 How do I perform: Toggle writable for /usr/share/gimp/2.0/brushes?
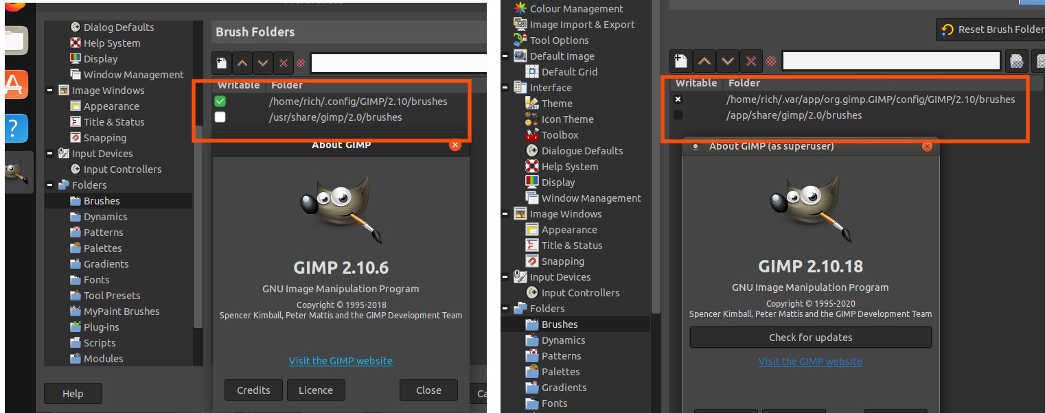pos(220,117)
